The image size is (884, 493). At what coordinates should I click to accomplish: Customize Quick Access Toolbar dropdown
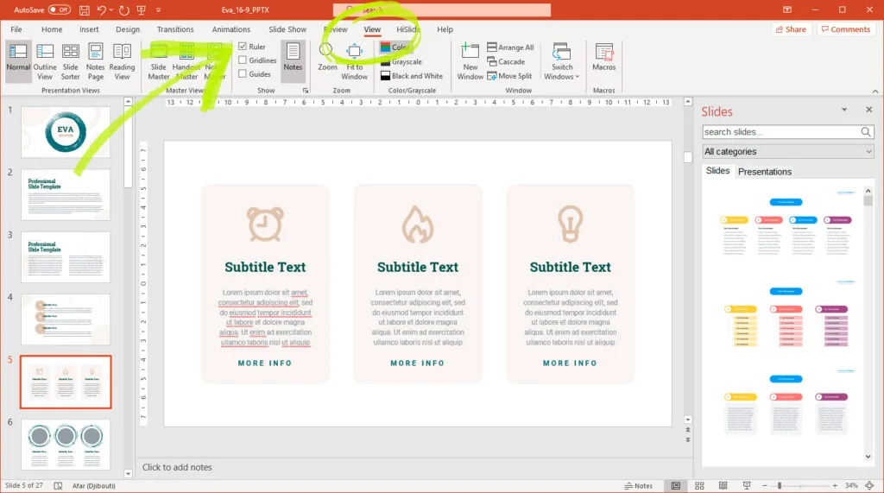[x=159, y=9]
